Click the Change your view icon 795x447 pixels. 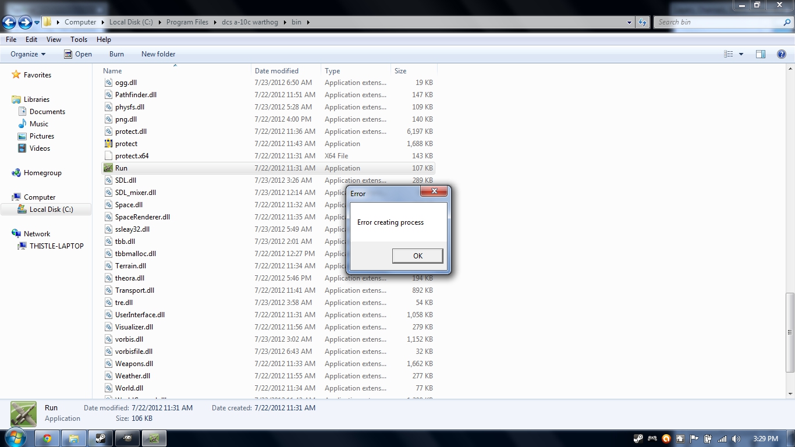pos(728,54)
